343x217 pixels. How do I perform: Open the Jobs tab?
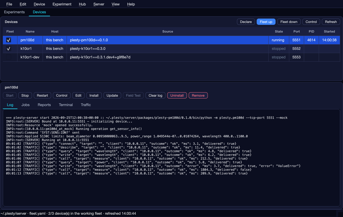tap(25, 105)
